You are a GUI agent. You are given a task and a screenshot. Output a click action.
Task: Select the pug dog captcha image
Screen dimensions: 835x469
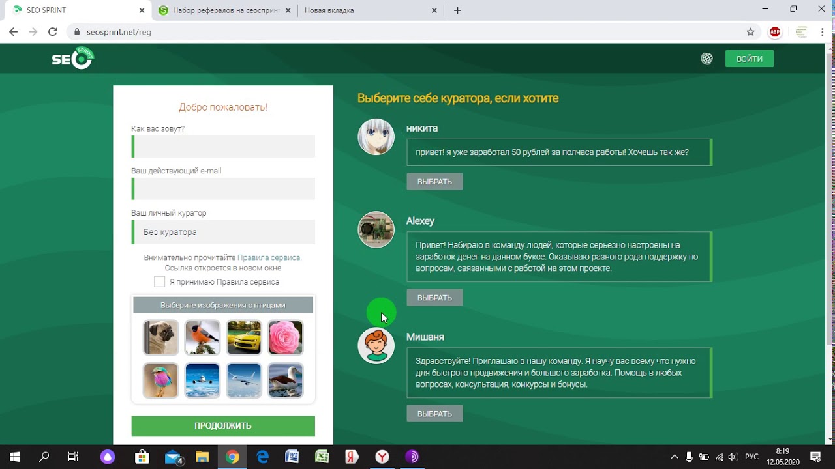[160, 337]
